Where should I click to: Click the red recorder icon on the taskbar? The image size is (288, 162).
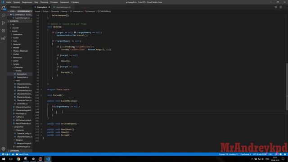pos(40,159)
